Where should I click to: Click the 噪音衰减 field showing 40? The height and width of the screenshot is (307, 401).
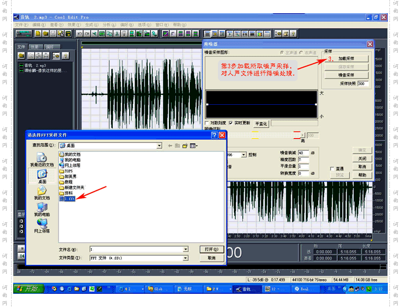click(303, 153)
